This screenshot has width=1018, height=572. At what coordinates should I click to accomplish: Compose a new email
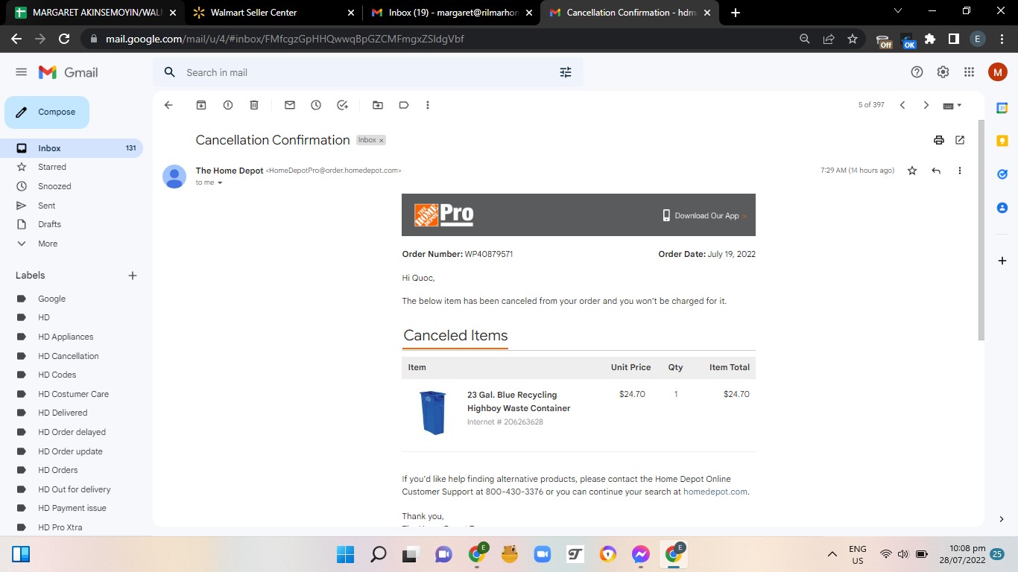click(47, 112)
